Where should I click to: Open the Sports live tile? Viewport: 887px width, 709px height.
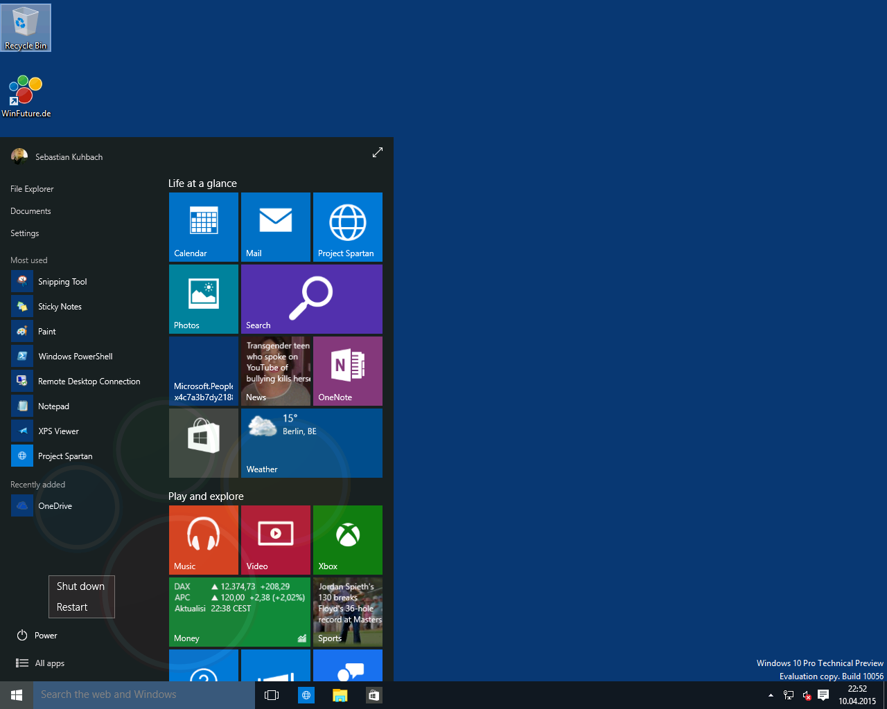[x=348, y=612]
